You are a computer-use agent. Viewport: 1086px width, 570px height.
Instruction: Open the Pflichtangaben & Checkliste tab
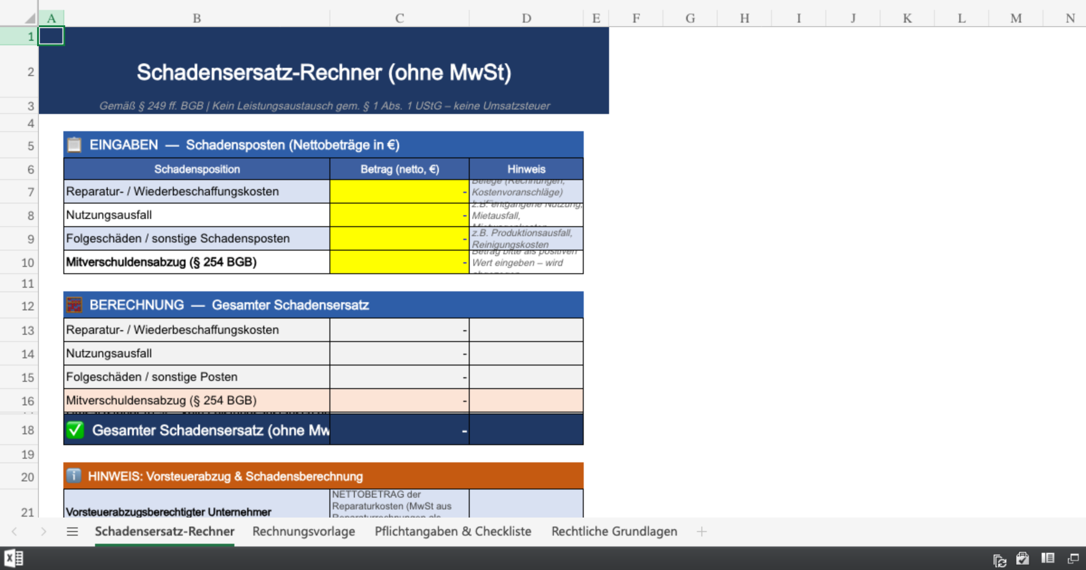[x=453, y=532]
